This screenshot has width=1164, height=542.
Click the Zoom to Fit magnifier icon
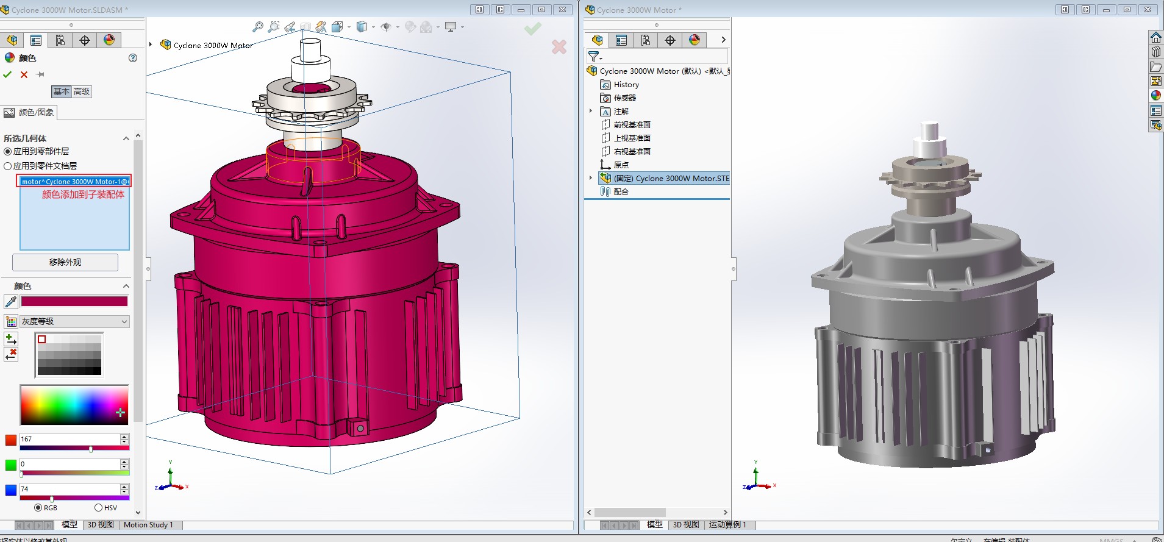[x=258, y=27]
